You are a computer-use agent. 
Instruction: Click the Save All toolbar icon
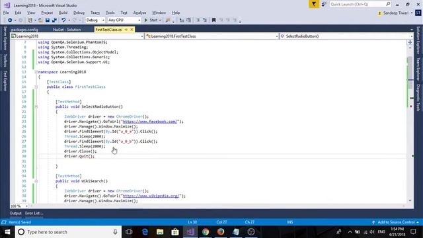54,20
